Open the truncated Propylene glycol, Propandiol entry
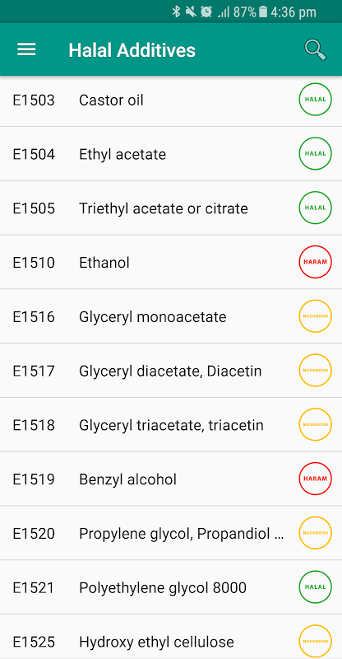 [x=171, y=533]
